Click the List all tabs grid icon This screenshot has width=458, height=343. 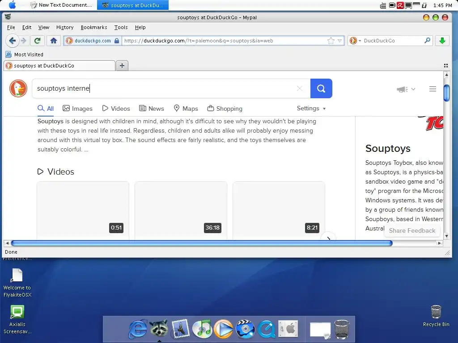[x=446, y=66]
